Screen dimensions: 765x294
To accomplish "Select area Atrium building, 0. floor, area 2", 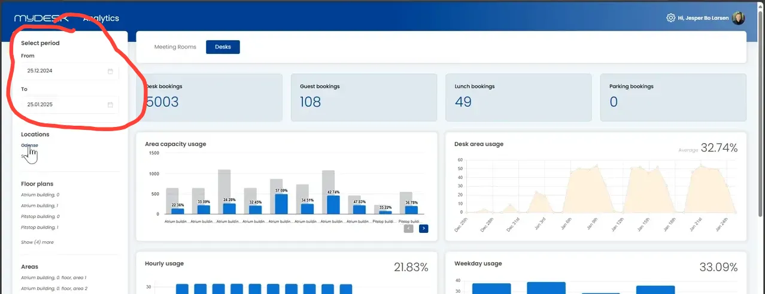I will 54,289.
